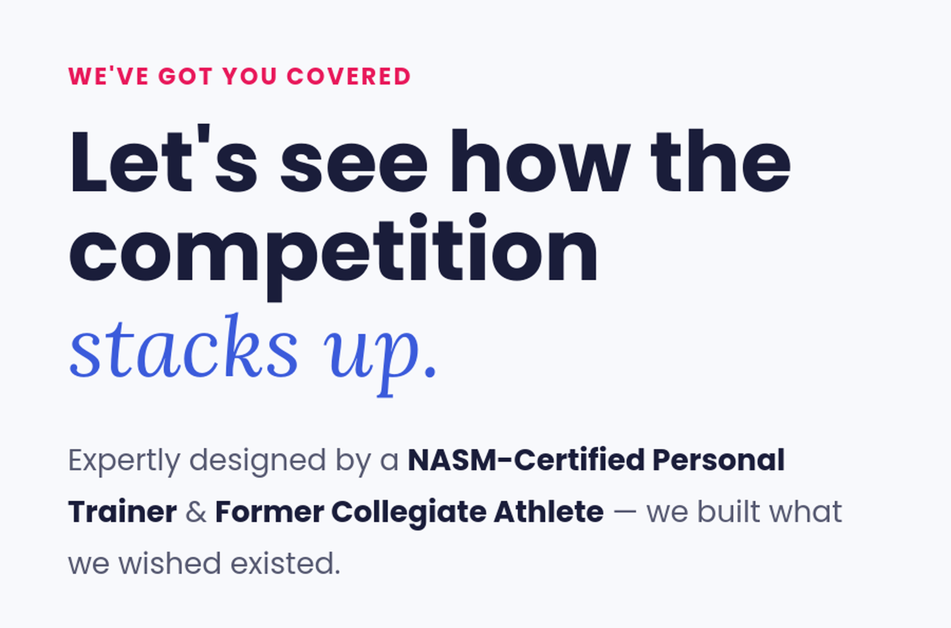Click the text "we wished existed."
This screenshot has height=628, width=951.
click(x=204, y=563)
